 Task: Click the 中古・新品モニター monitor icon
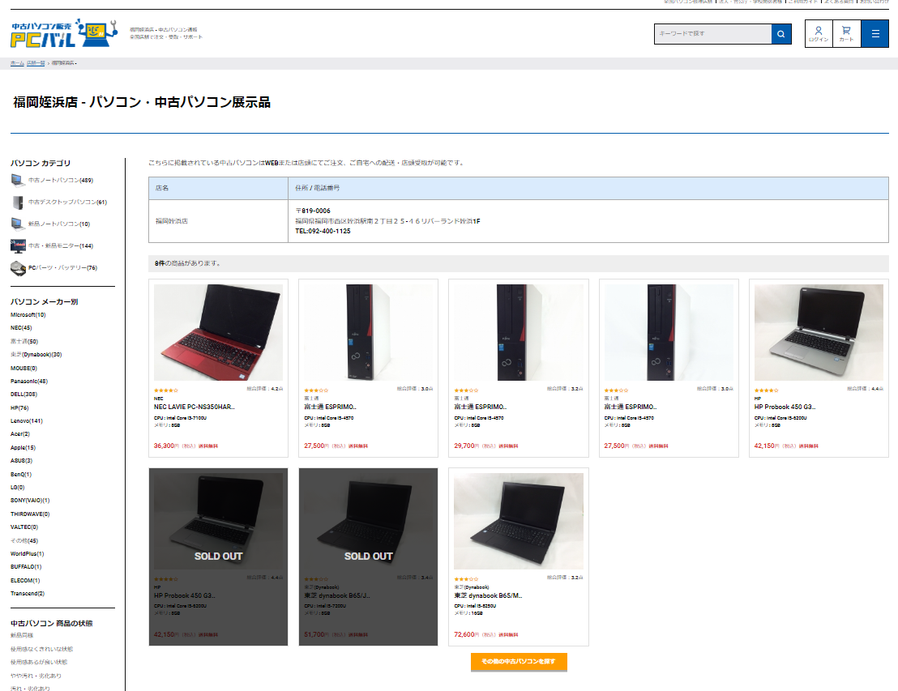point(18,246)
